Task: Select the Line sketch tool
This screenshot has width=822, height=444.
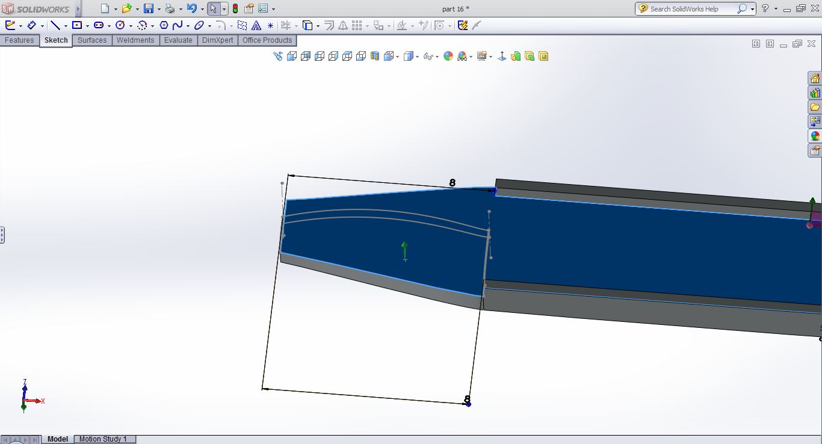Action: coord(55,25)
